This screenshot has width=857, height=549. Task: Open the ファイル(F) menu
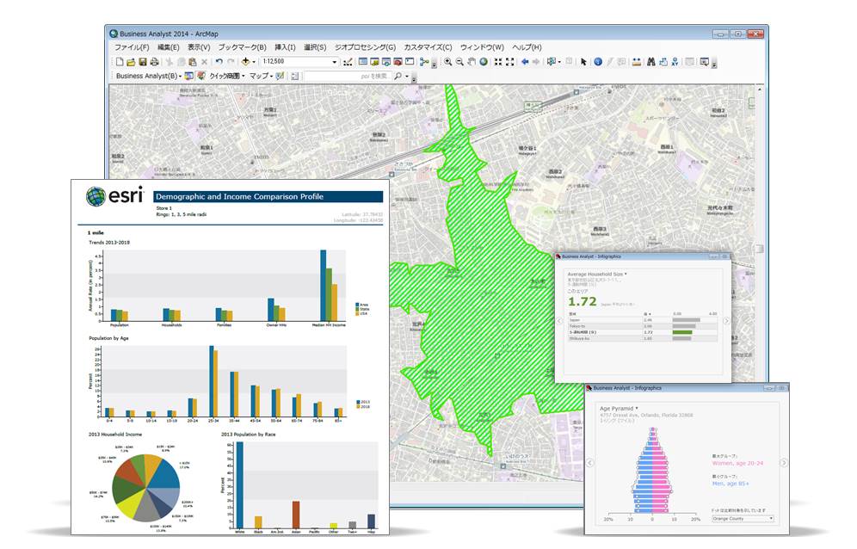coord(132,47)
